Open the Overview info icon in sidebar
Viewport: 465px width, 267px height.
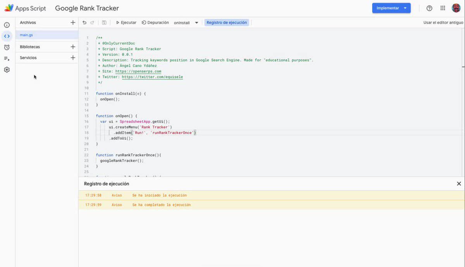(x=7, y=25)
